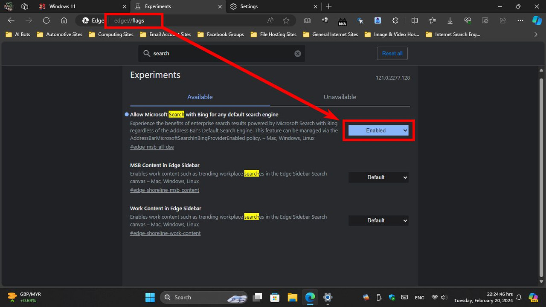Screen dimensions: 546x307
Task: Launch the Copilot sidebar icon
Action: tap(537, 20)
